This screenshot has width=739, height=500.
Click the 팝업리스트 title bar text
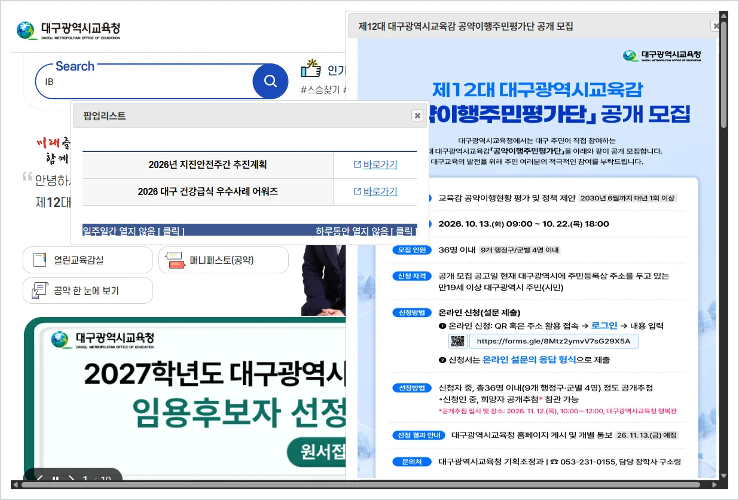(105, 116)
